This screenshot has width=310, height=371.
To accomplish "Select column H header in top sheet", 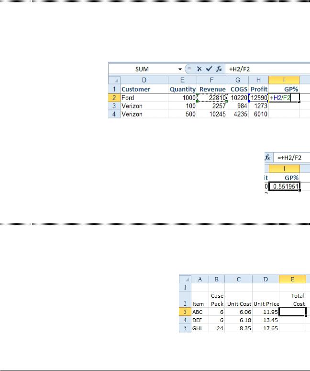I will [x=258, y=80].
